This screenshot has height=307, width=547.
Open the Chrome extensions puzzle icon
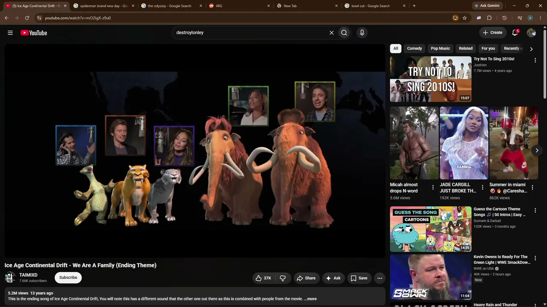[x=489, y=18]
